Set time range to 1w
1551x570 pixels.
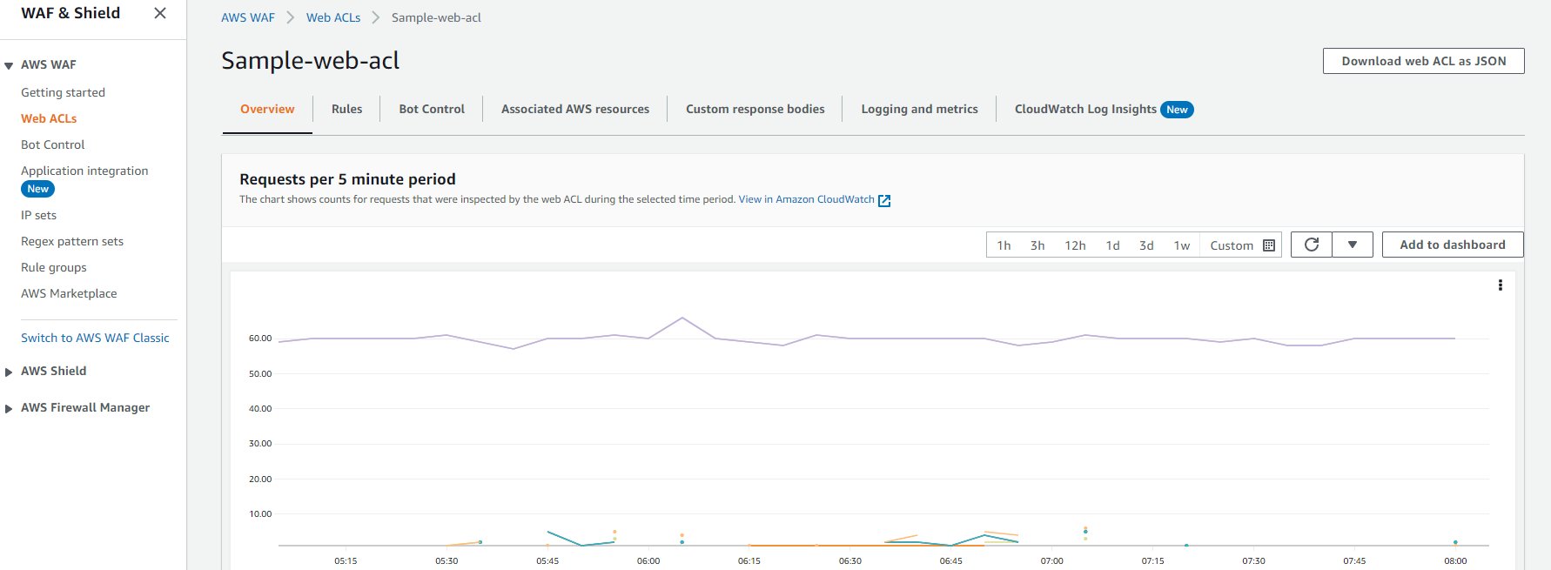[1181, 245]
